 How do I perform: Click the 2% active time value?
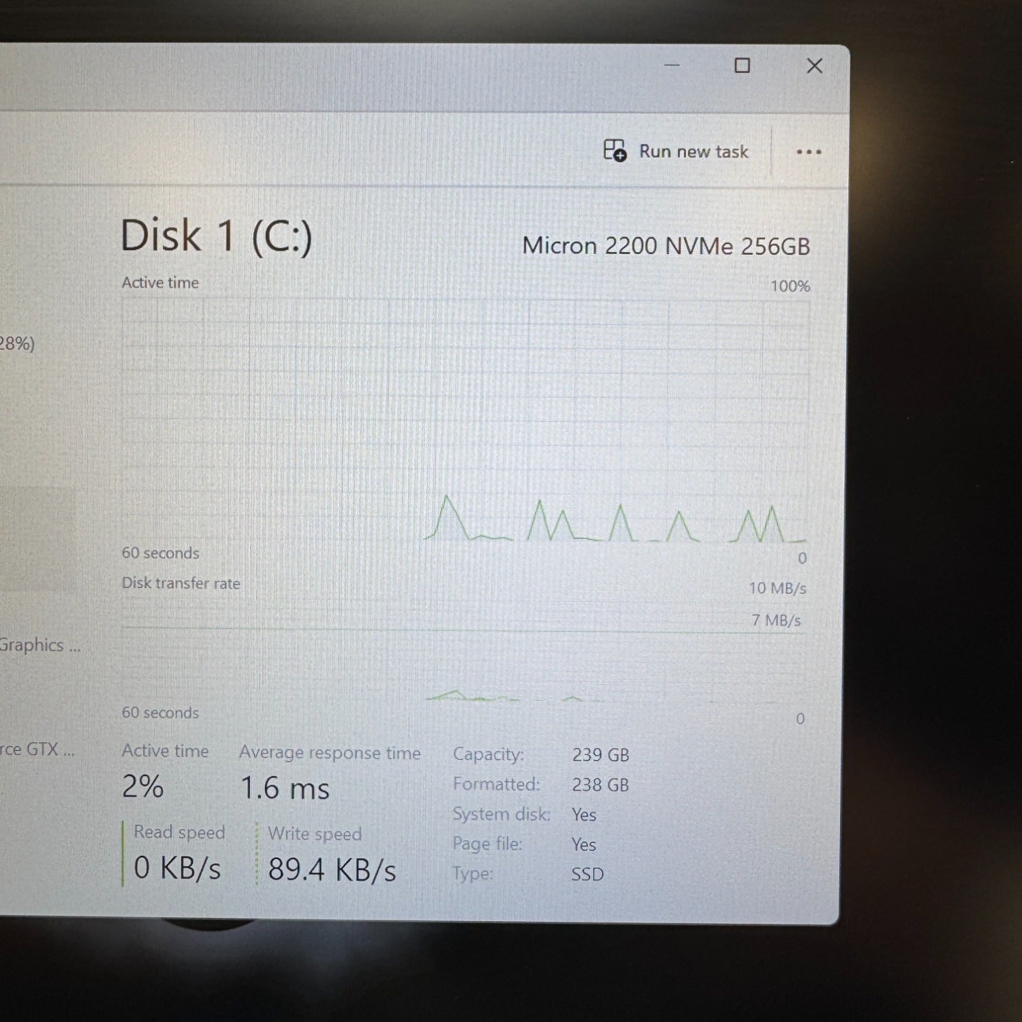click(x=142, y=786)
